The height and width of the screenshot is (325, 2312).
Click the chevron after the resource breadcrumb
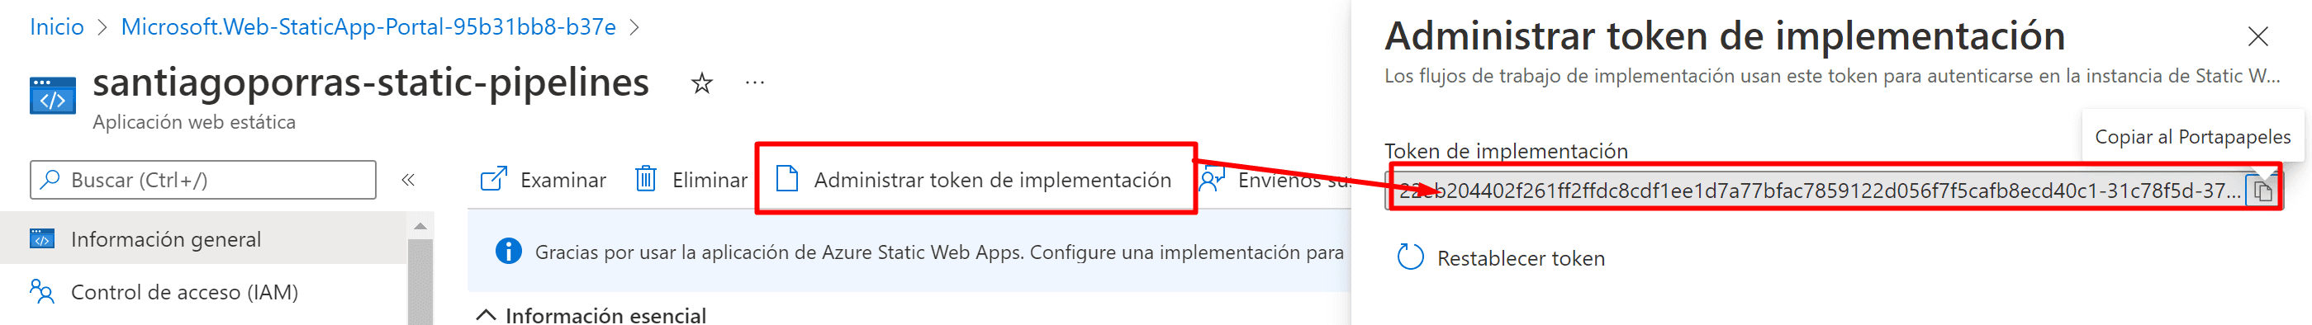click(634, 28)
